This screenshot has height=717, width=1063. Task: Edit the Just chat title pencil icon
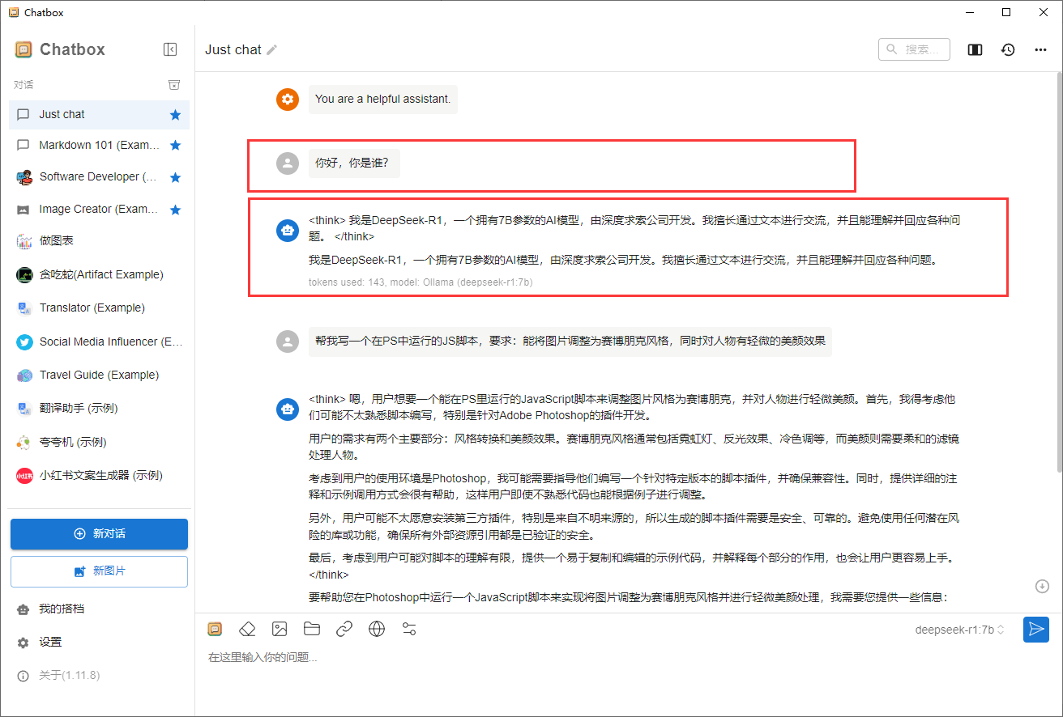click(x=272, y=49)
